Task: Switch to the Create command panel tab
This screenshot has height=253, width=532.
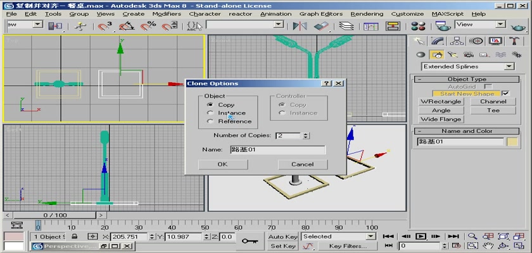Action: tap(419, 41)
